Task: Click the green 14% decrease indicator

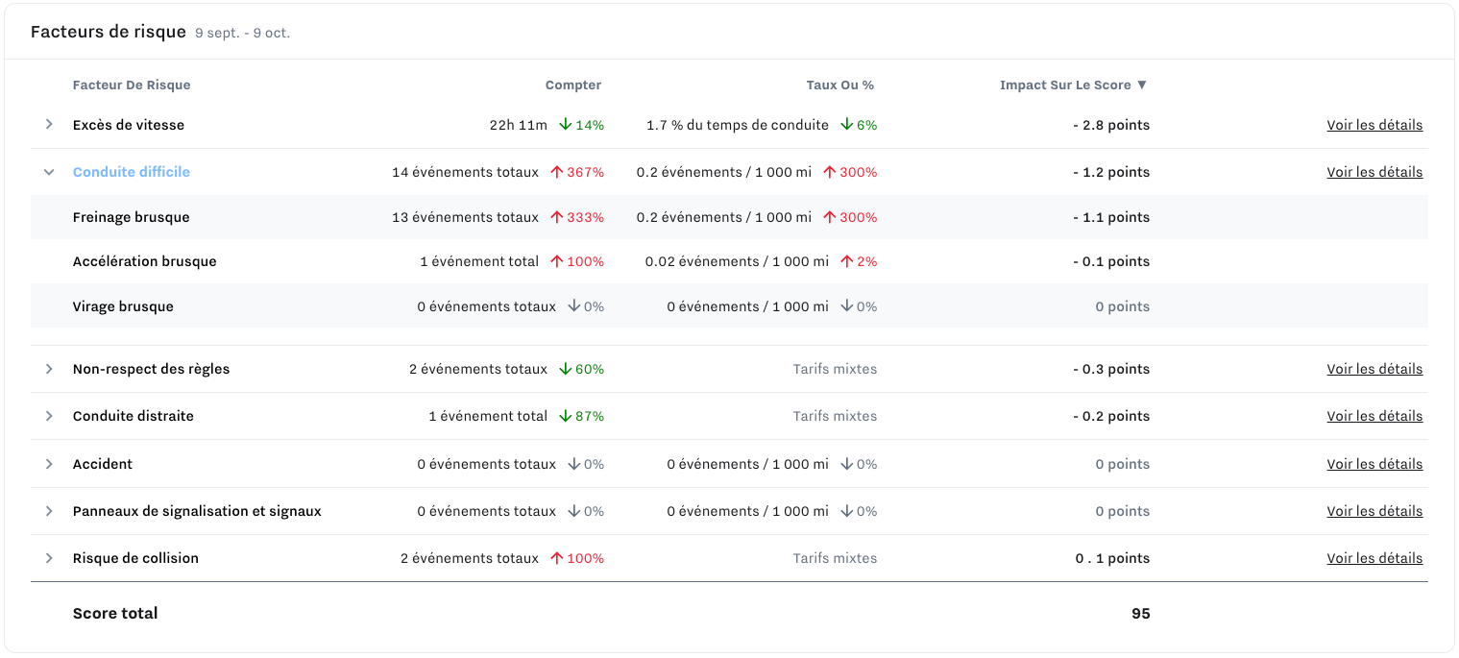Action: point(582,125)
